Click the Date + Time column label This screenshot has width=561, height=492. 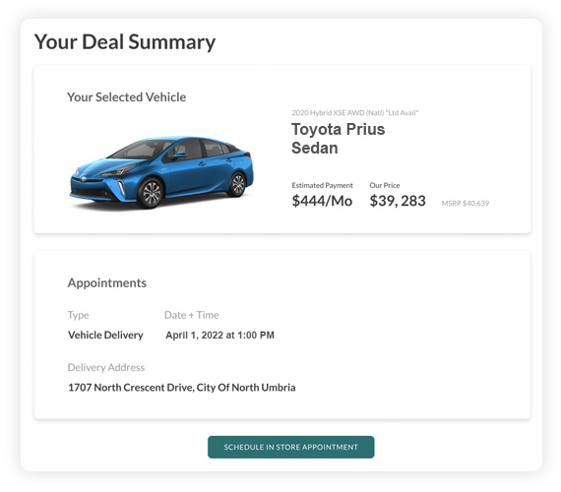click(191, 315)
